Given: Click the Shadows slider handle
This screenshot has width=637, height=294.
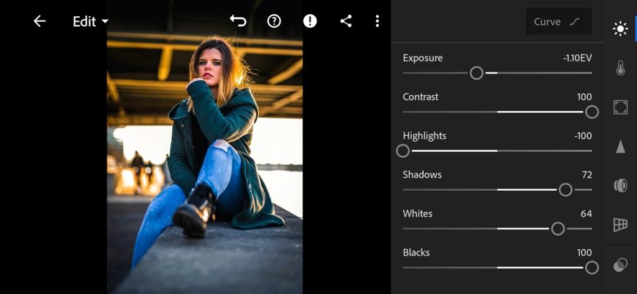Looking at the screenshot, I should 565,190.
